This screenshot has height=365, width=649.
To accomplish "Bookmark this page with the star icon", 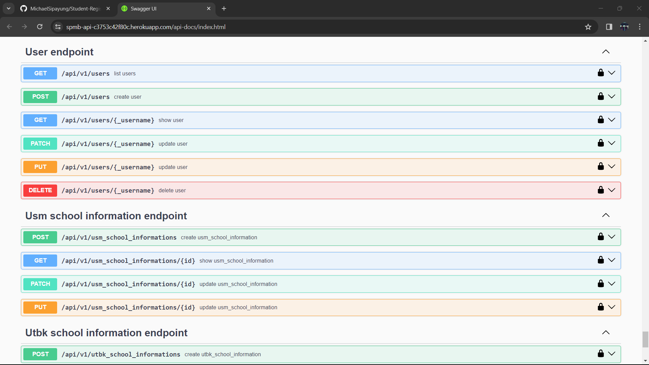I will click(x=588, y=27).
